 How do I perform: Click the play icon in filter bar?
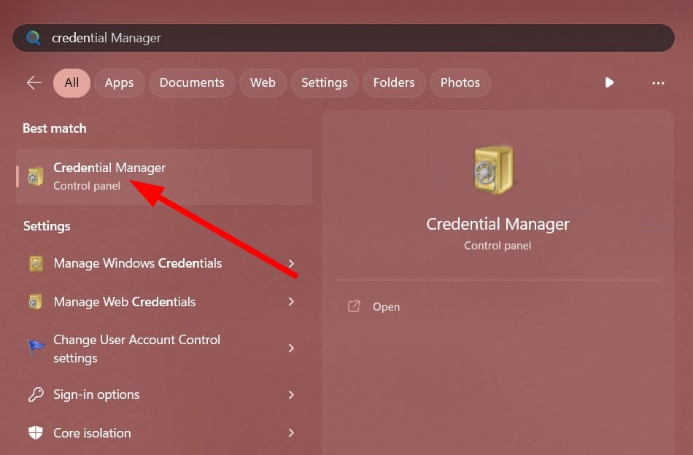[x=609, y=83]
